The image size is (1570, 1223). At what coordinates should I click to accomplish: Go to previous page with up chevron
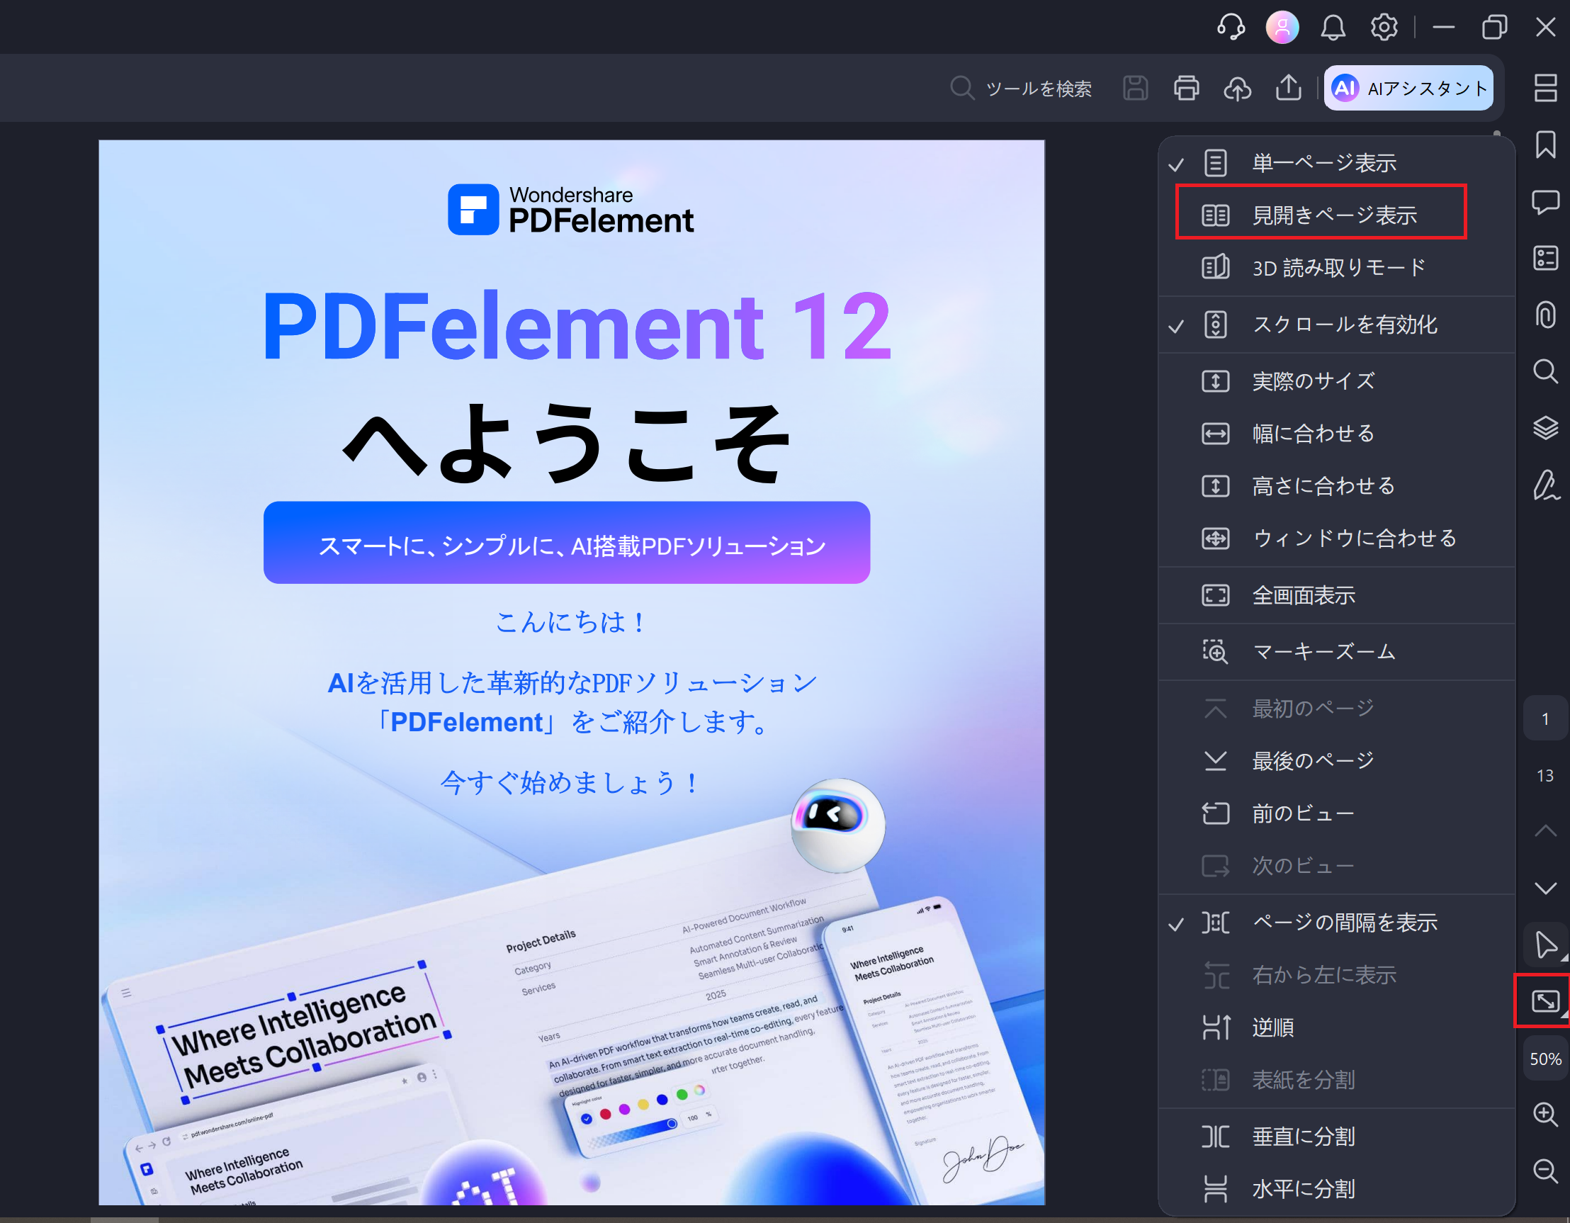[1546, 831]
